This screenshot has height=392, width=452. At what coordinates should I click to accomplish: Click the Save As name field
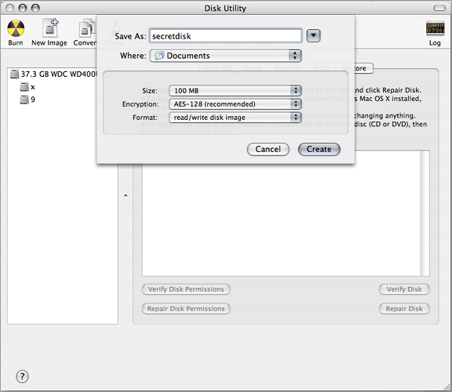[x=225, y=36]
